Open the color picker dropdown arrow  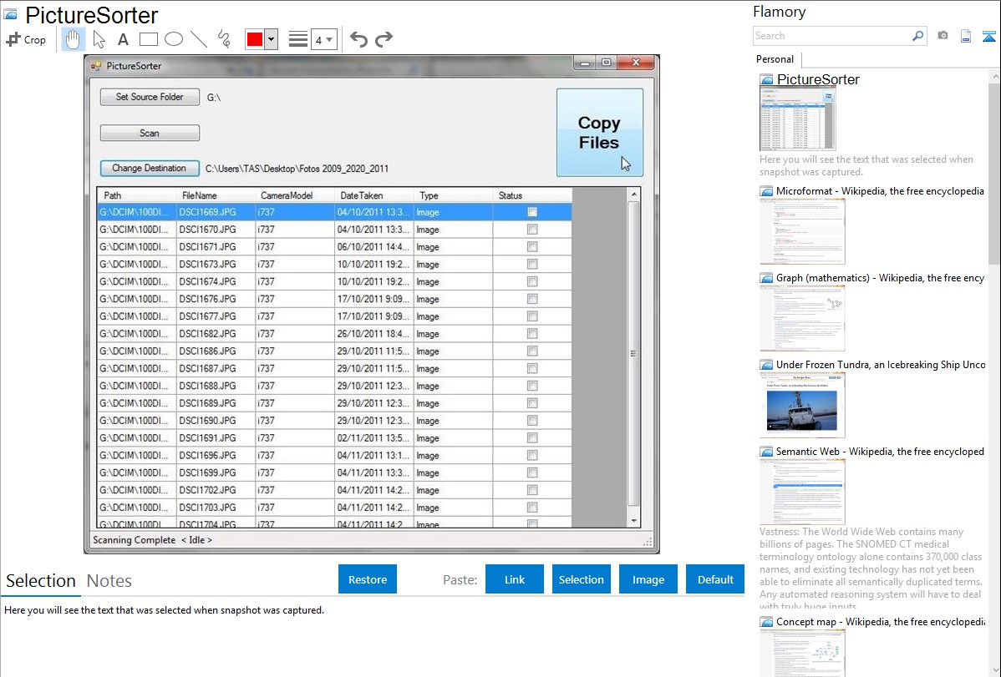(x=272, y=39)
